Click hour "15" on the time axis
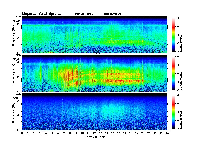 pos(113,133)
